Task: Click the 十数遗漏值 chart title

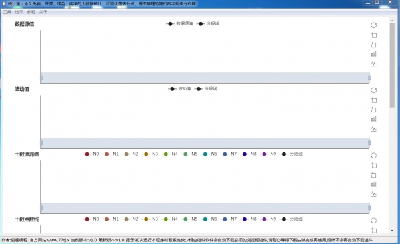Action: click(x=27, y=154)
